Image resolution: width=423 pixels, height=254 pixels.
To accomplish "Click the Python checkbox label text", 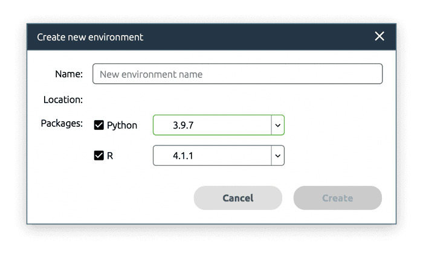I will pos(122,125).
